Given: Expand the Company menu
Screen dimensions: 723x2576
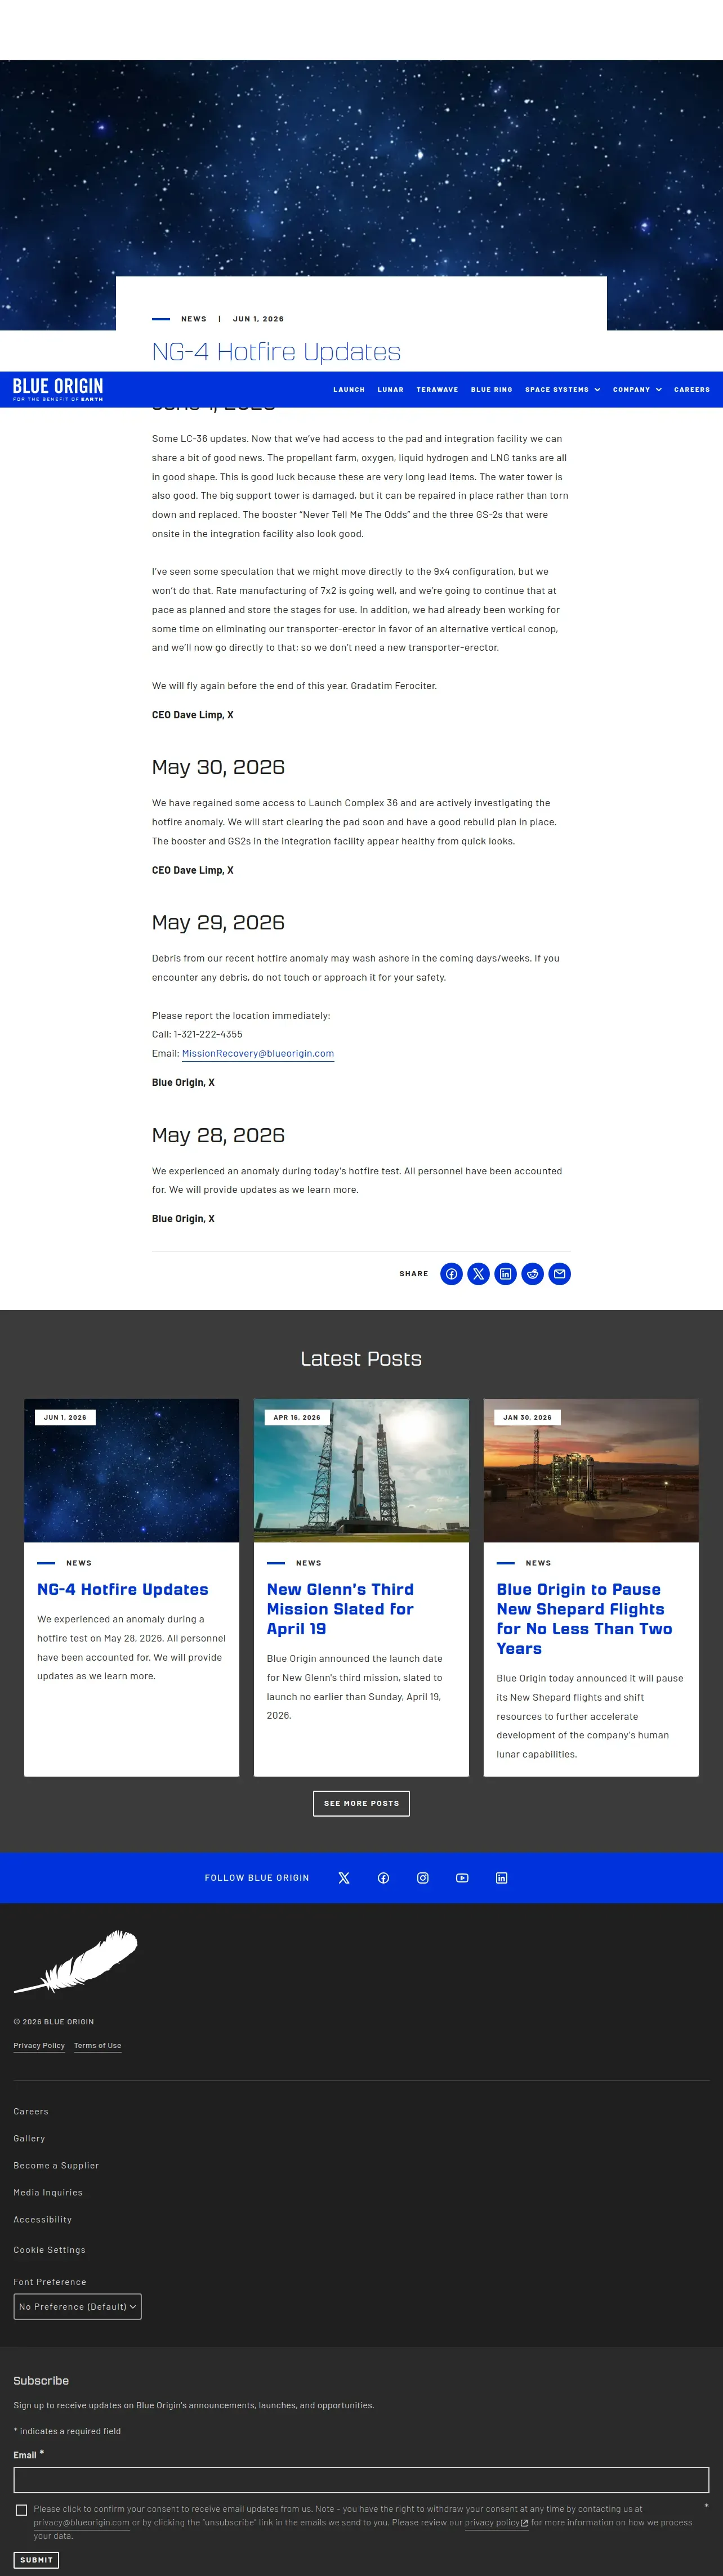Looking at the screenshot, I should click(637, 390).
